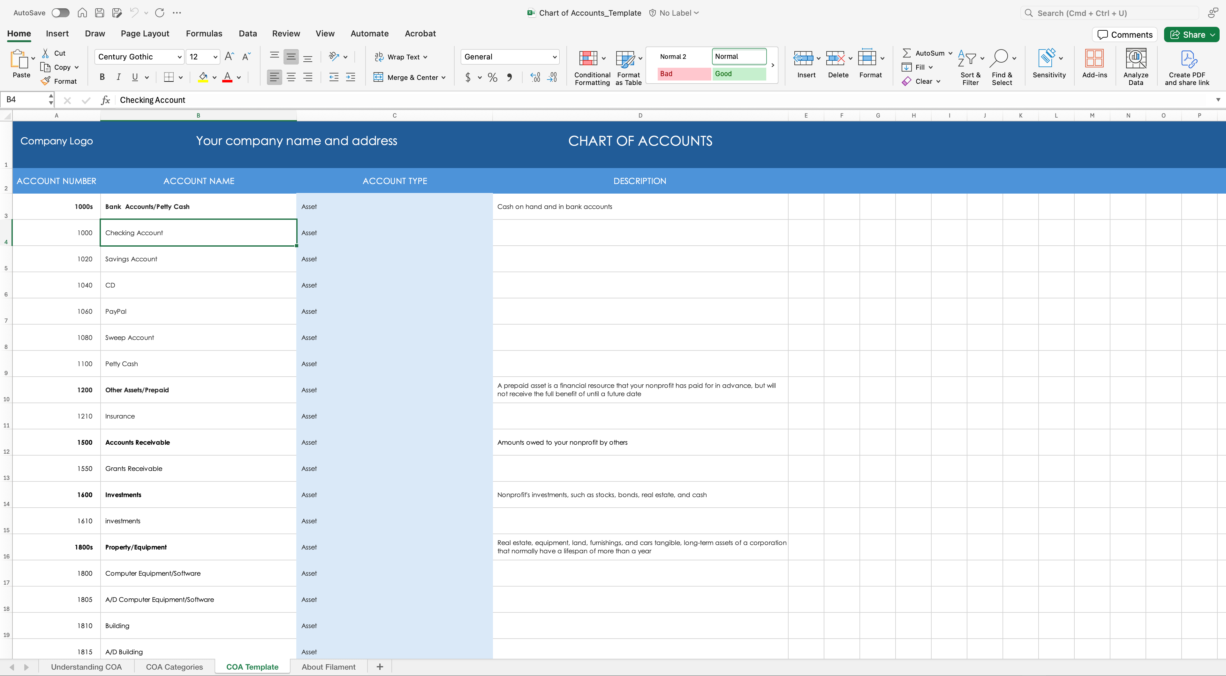Click the Redo icon

159,13
